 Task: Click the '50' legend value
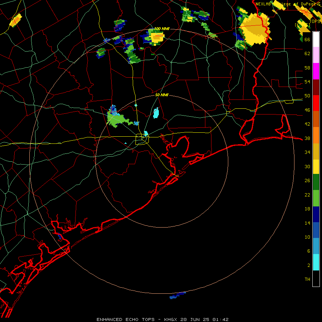point(307,96)
